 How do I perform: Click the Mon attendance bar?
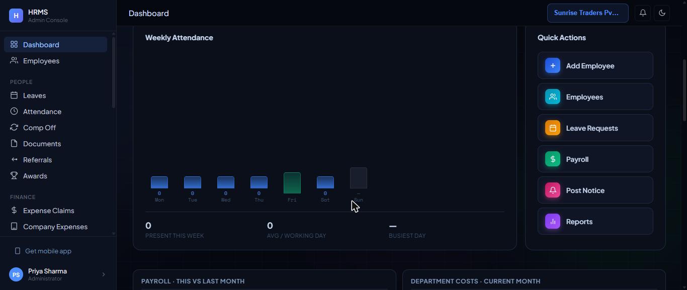(159, 182)
